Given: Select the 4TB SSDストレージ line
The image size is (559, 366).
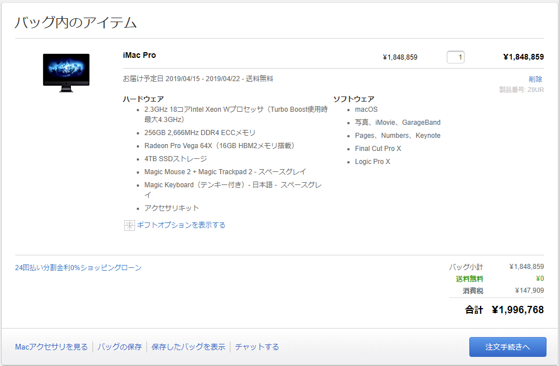Looking at the screenshot, I should pos(175,158).
